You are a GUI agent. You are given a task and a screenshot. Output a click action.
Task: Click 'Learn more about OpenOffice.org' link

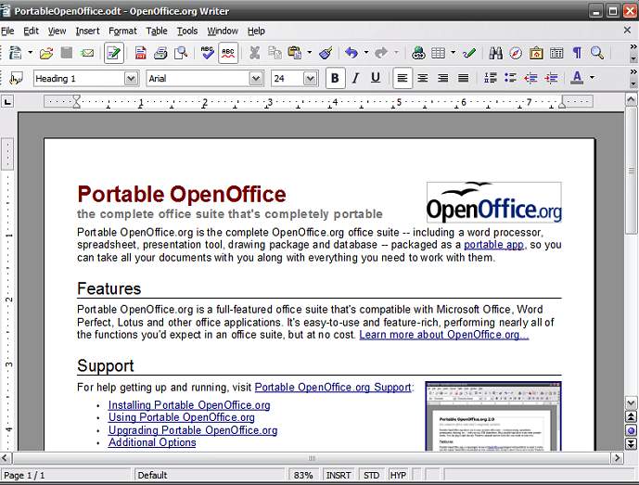click(444, 335)
